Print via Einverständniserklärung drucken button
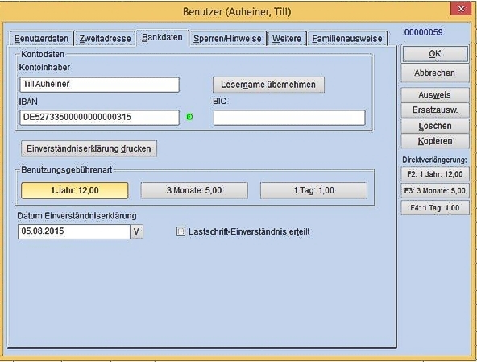The width and height of the screenshot is (477, 362). [89, 148]
